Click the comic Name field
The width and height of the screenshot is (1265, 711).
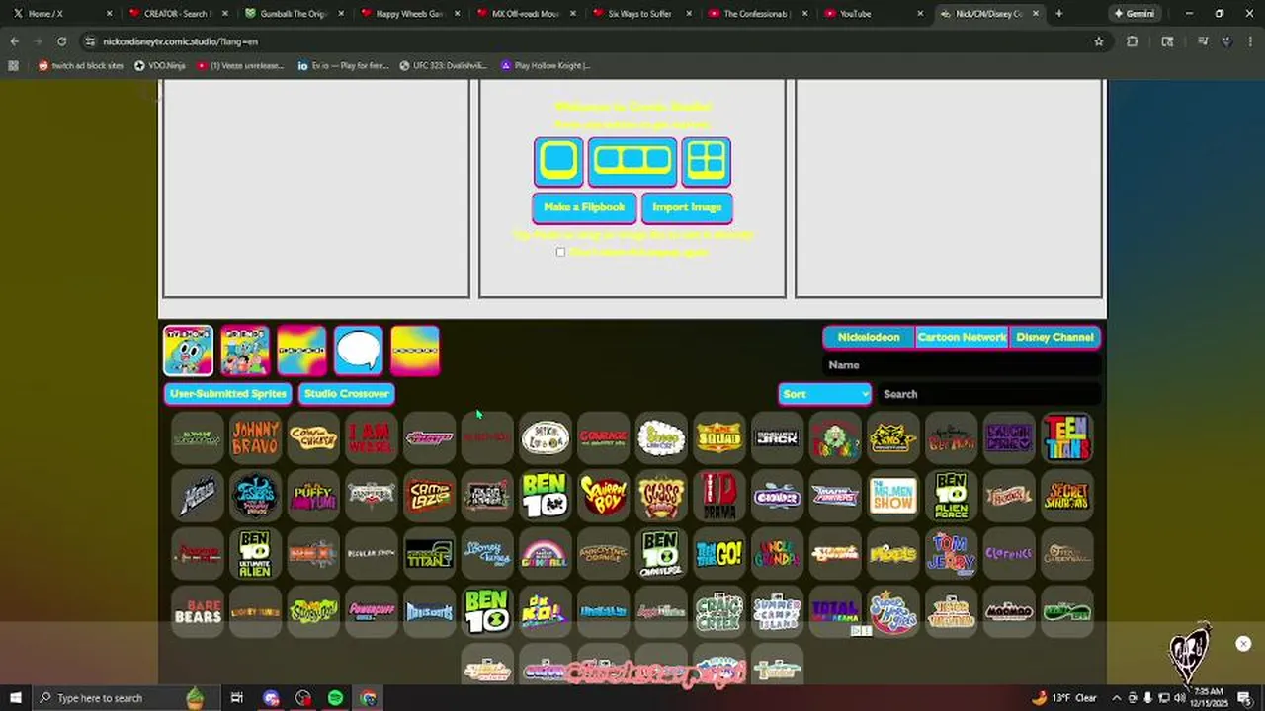pyautogui.click(x=962, y=365)
